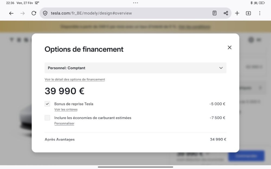Screen dimensions: 271x169
Task: Enable reader mode from the address bar
Action: (214, 13)
